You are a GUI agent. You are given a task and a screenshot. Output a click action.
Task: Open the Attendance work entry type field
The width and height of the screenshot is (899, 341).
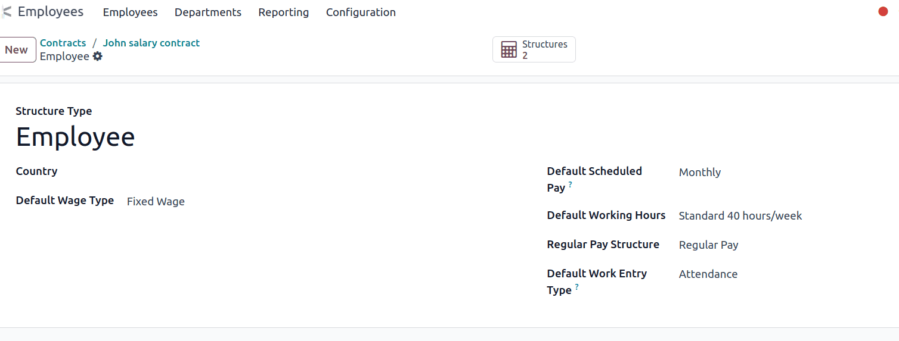click(708, 274)
